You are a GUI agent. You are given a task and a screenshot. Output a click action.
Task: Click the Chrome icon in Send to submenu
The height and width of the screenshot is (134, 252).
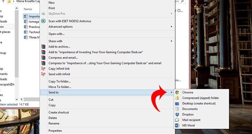(177, 93)
